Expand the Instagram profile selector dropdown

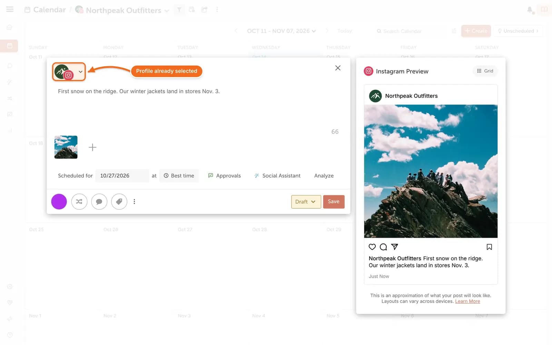click(69, 72)
